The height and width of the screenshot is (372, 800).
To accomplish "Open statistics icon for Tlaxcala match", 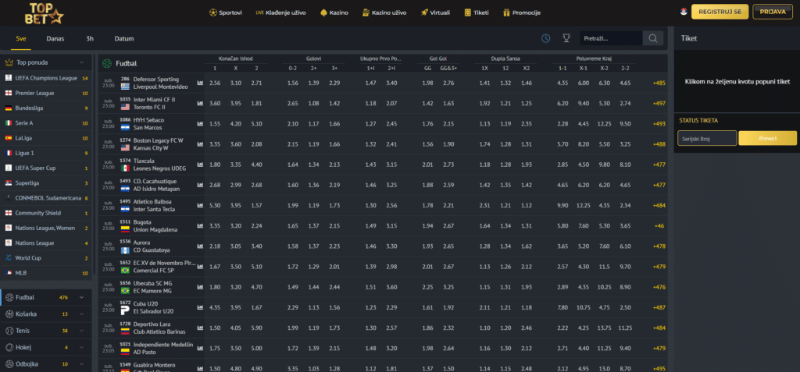I will pos(200,165).
